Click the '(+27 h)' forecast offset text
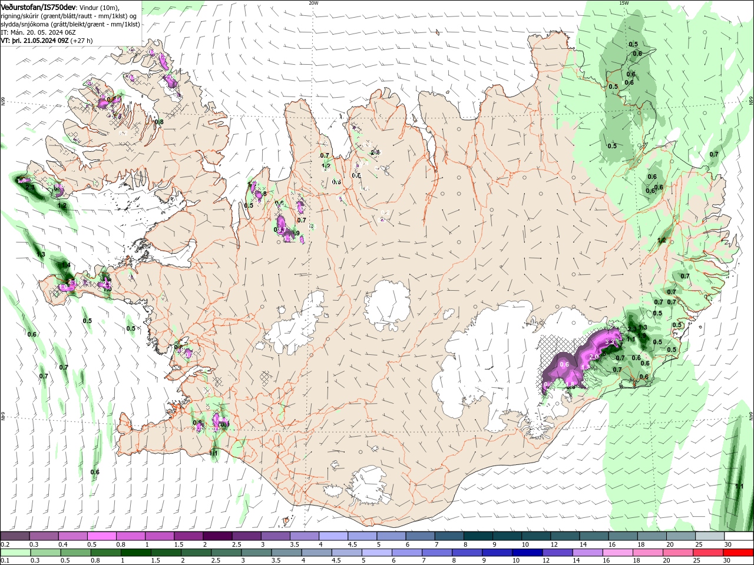 pyautogui.click(x=82, y=41)
